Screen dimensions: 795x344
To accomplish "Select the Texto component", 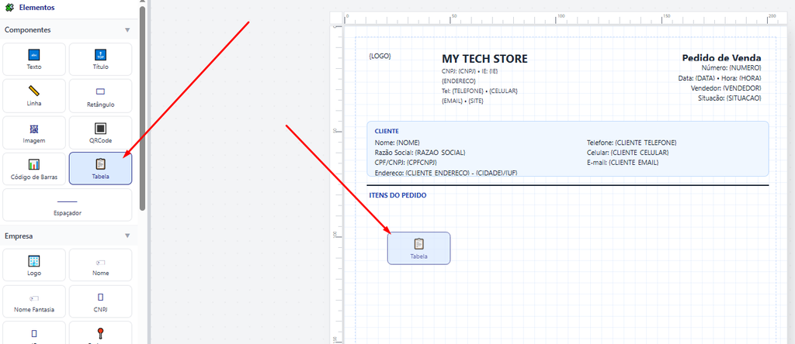I will click(x=34, y=59).
